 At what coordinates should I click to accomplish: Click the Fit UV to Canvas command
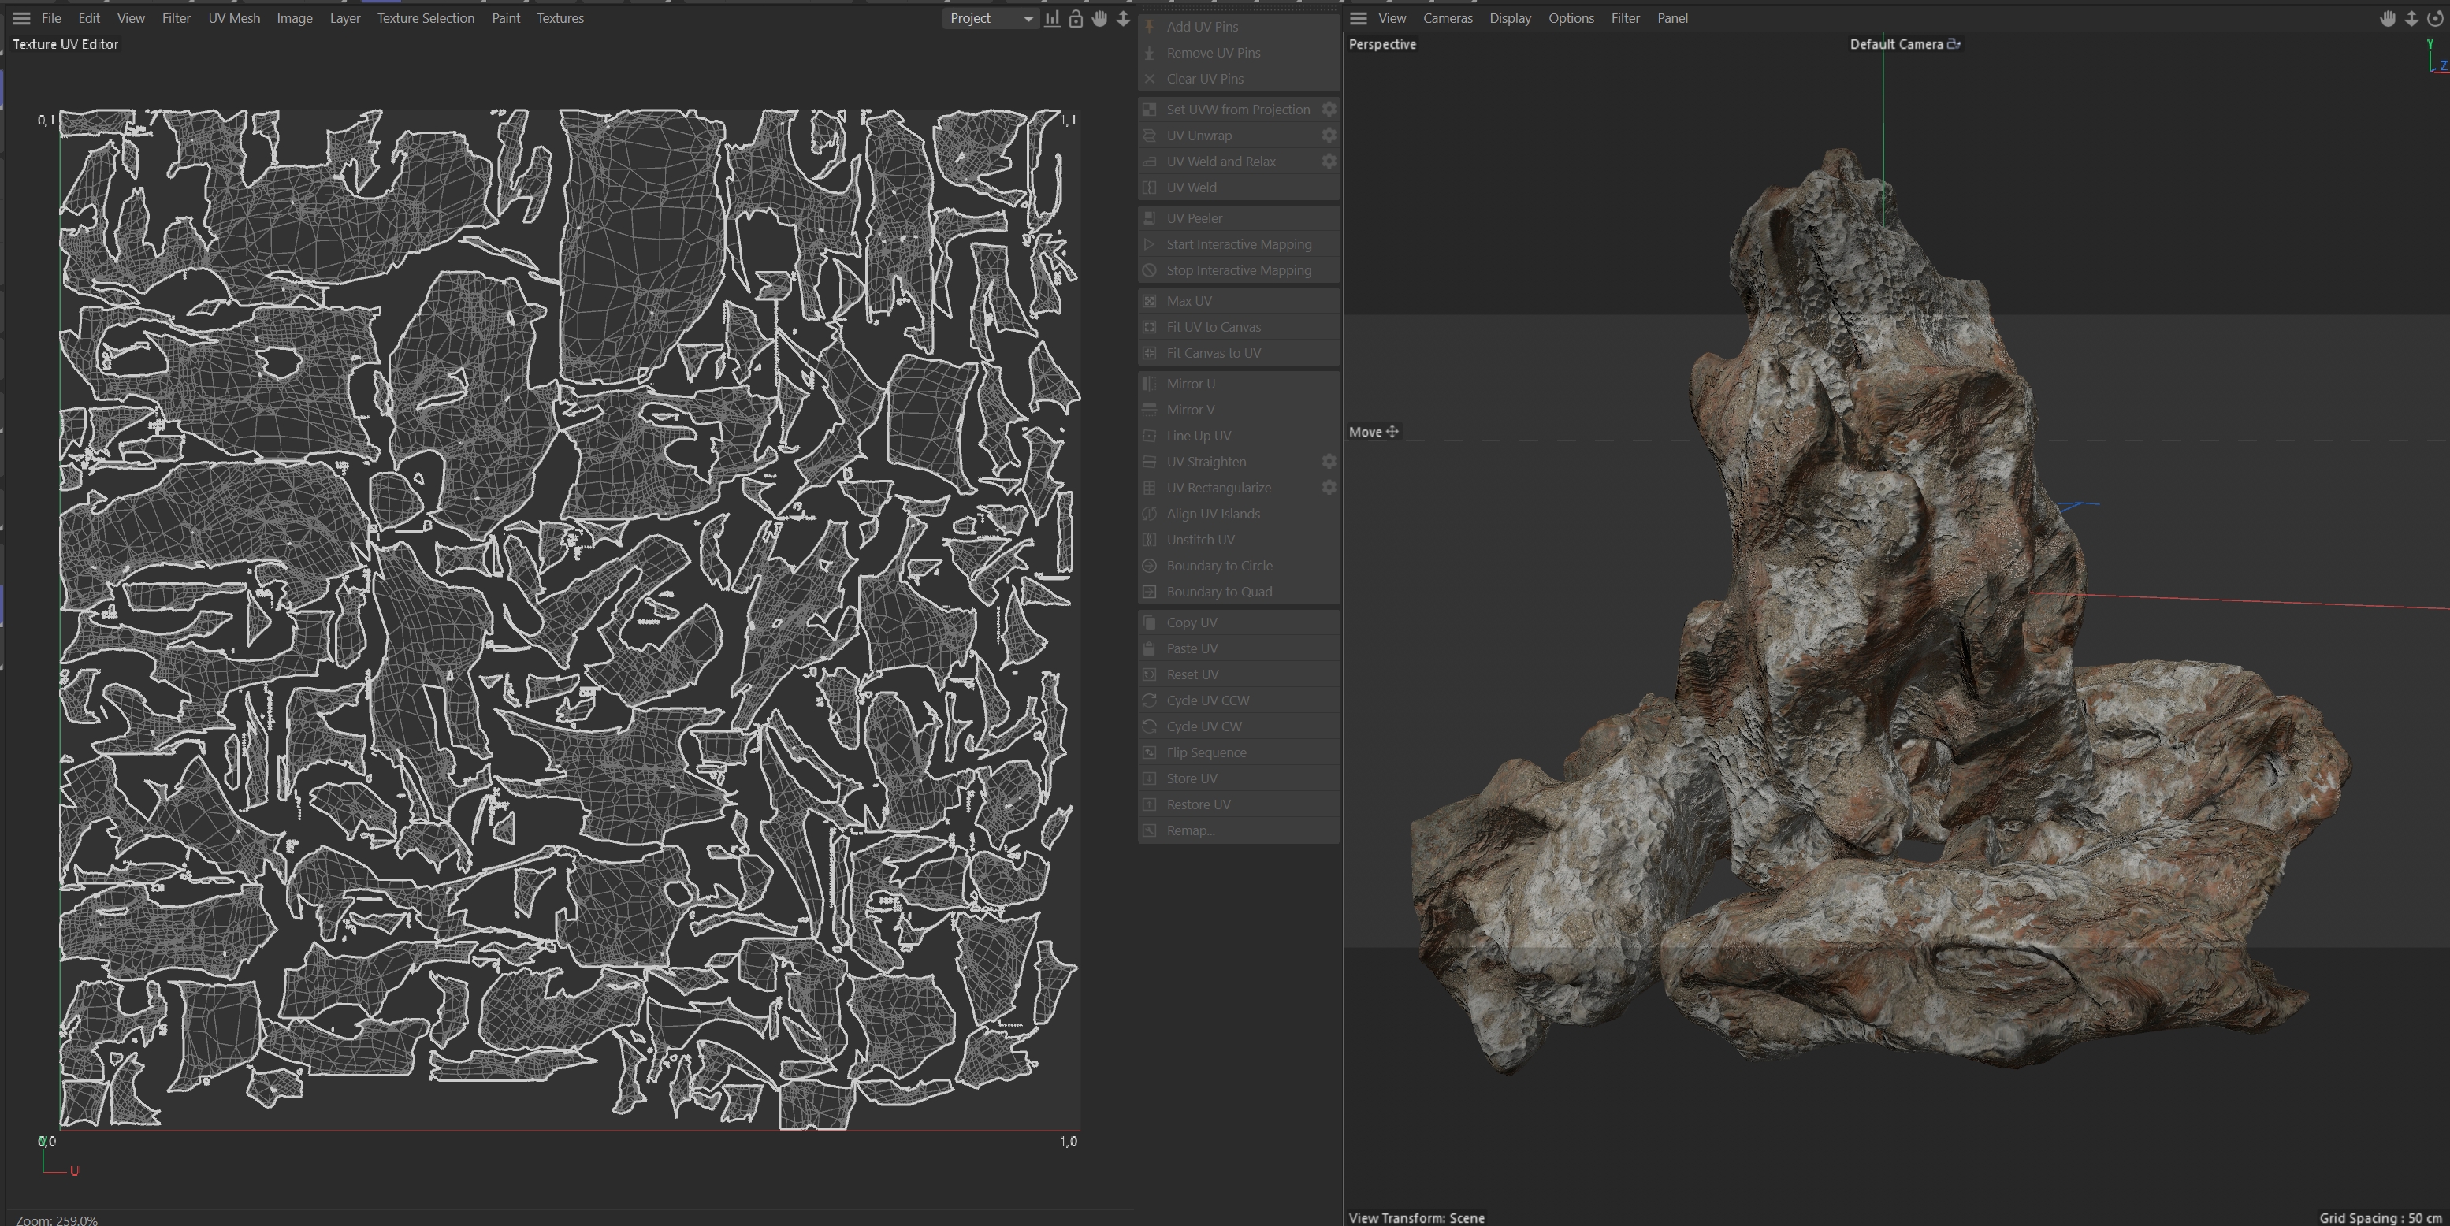point(1213,326)
